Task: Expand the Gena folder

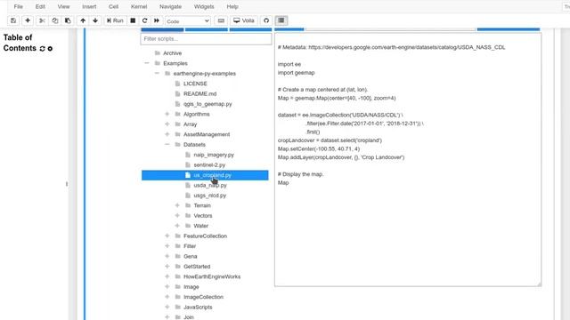Action: pos(167,256)
